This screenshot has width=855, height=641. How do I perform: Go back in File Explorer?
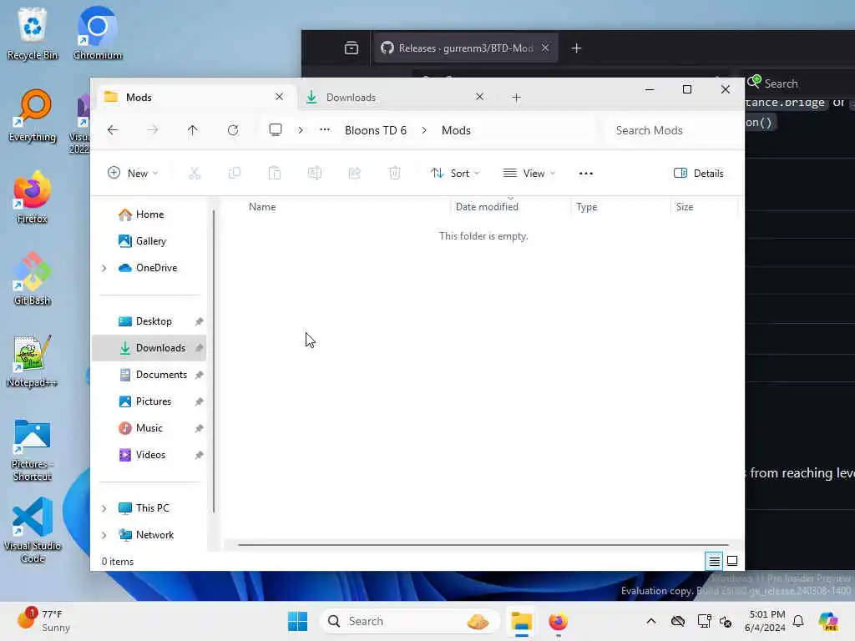pyautogui.click(x=113, y=130)
